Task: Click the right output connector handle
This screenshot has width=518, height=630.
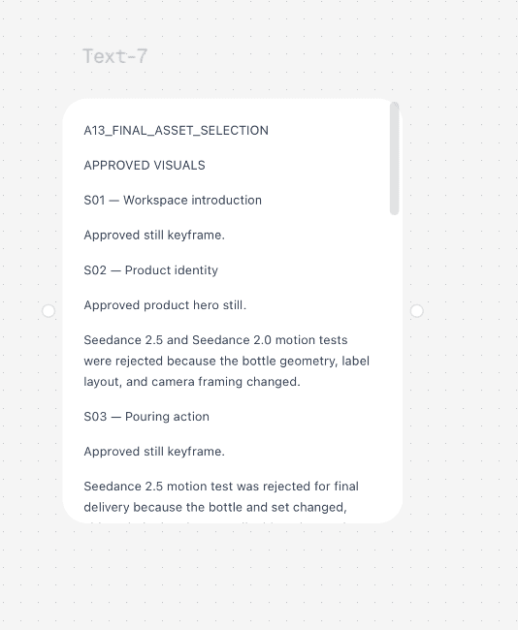Action: (417, 311)
